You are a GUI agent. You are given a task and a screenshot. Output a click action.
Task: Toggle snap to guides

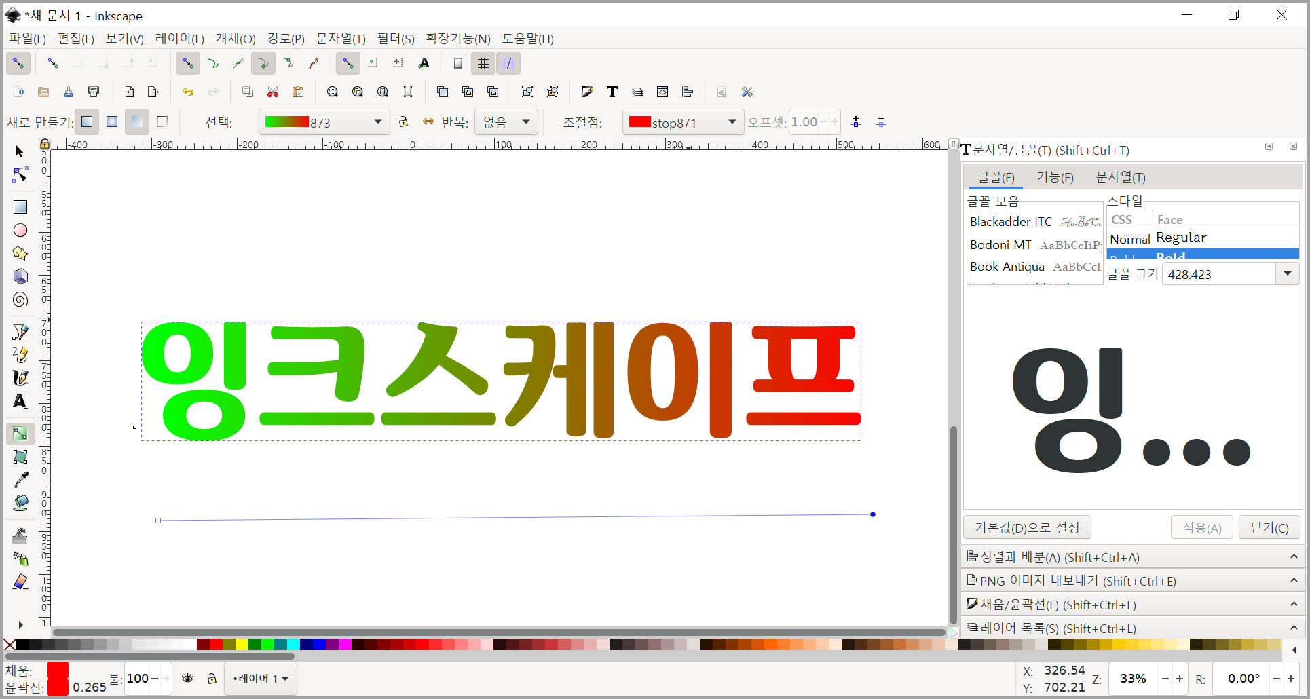508,63
